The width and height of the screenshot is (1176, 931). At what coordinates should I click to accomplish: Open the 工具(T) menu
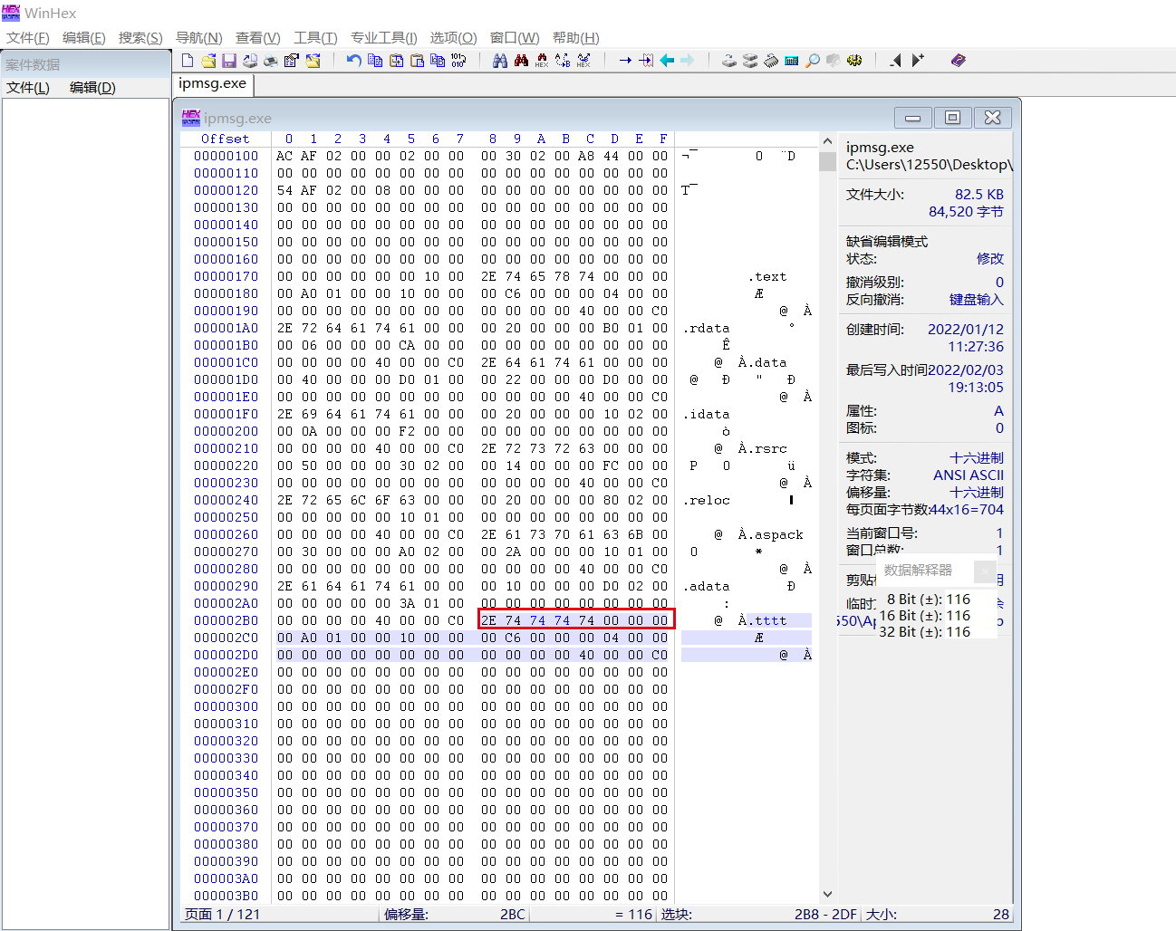pyautogui.click(x=315, y=37)
